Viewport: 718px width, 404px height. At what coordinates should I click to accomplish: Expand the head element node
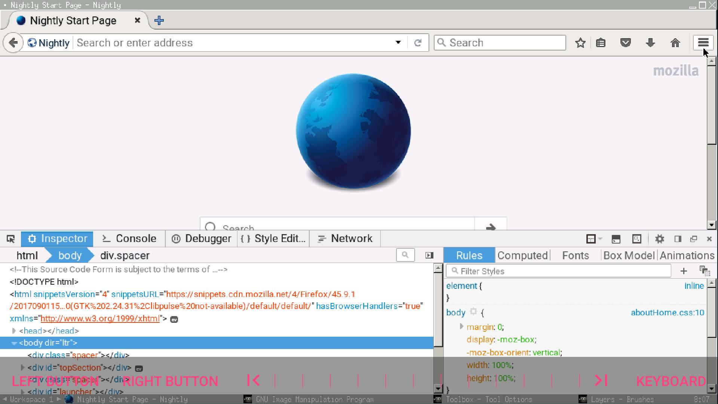tap(14, 331)
